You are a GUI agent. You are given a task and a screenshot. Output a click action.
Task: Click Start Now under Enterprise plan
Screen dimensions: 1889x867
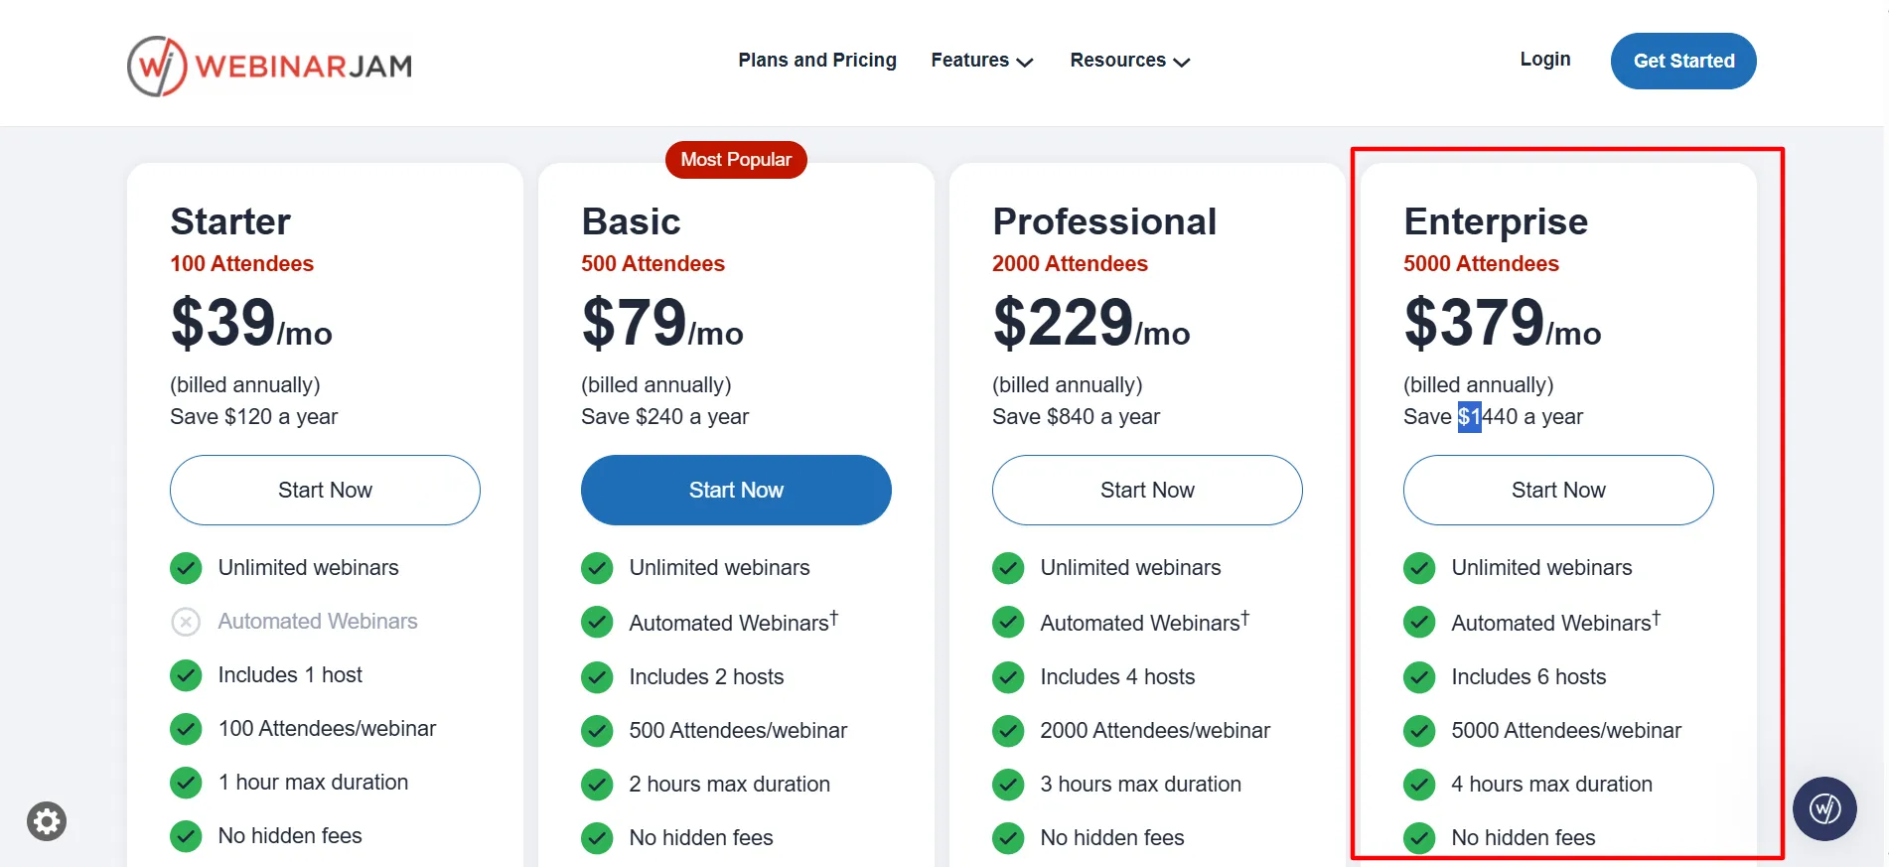1558,490
